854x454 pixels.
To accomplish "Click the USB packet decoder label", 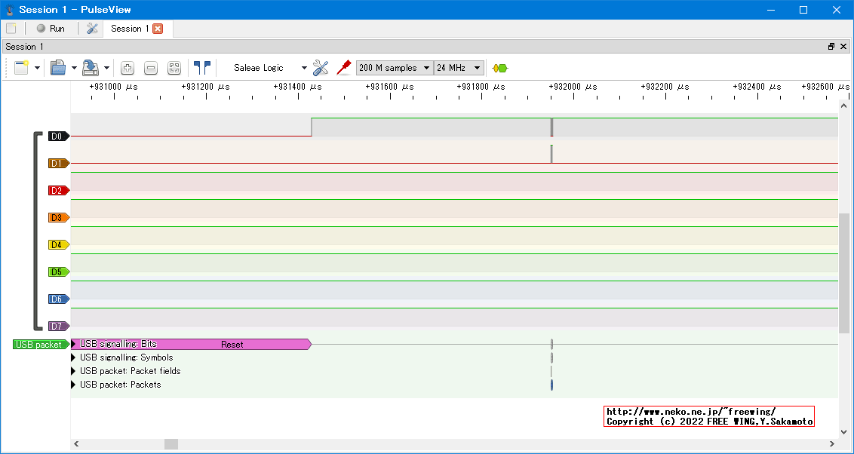I will click(39, 345).
